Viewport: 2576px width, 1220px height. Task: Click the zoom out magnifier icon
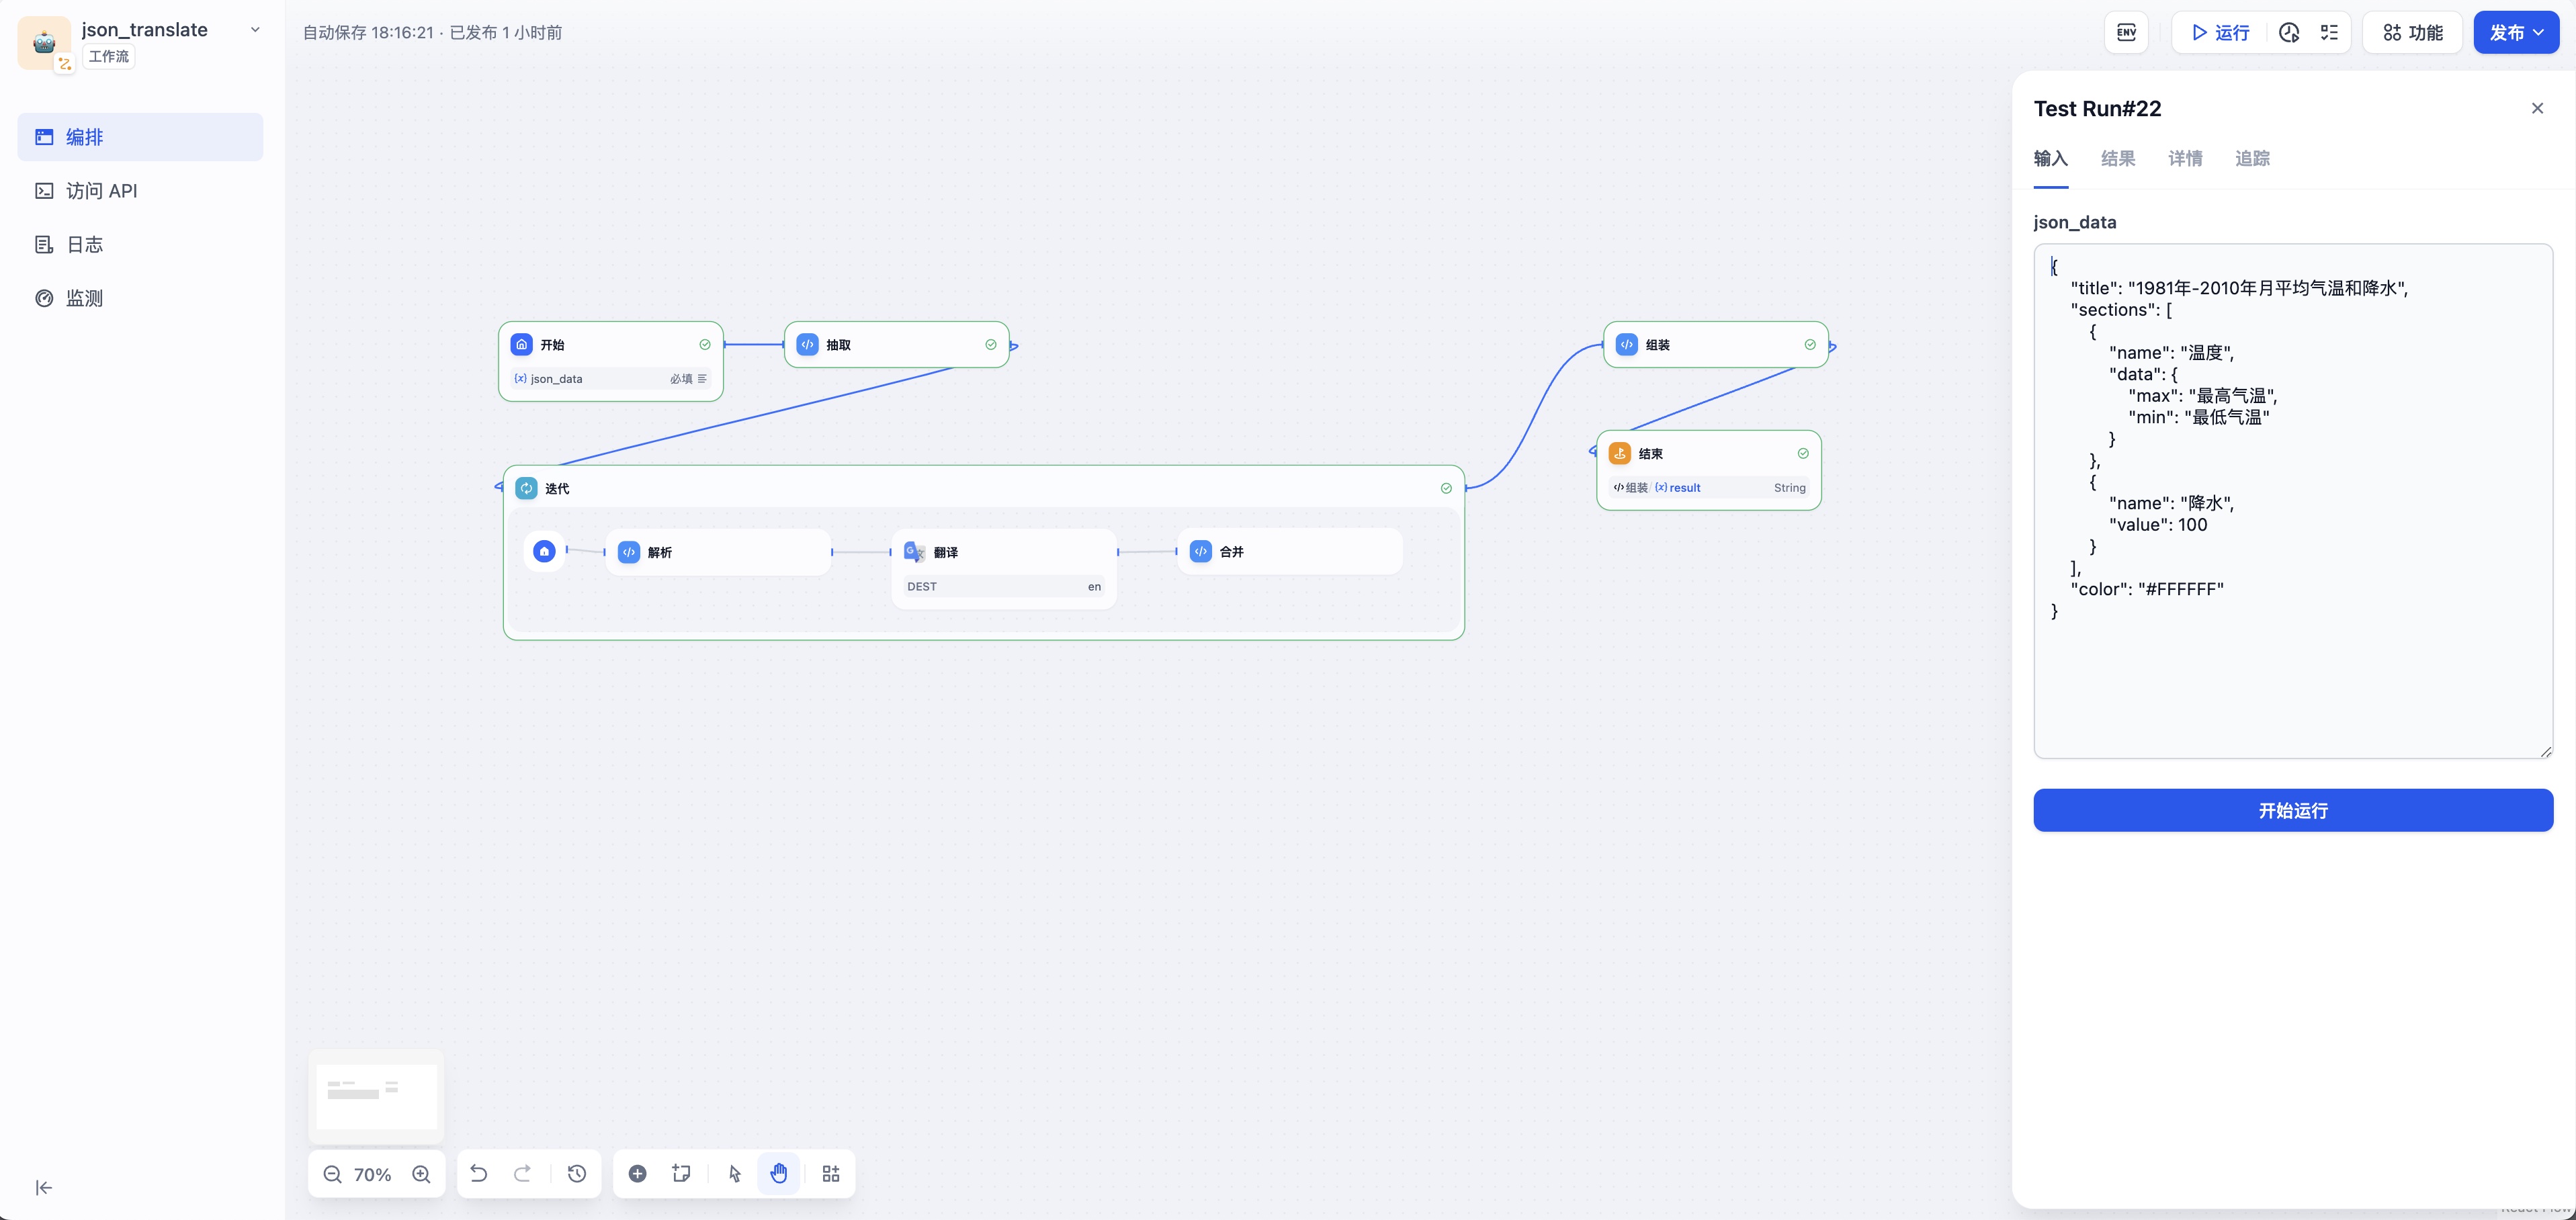(x=332, y=1174)
